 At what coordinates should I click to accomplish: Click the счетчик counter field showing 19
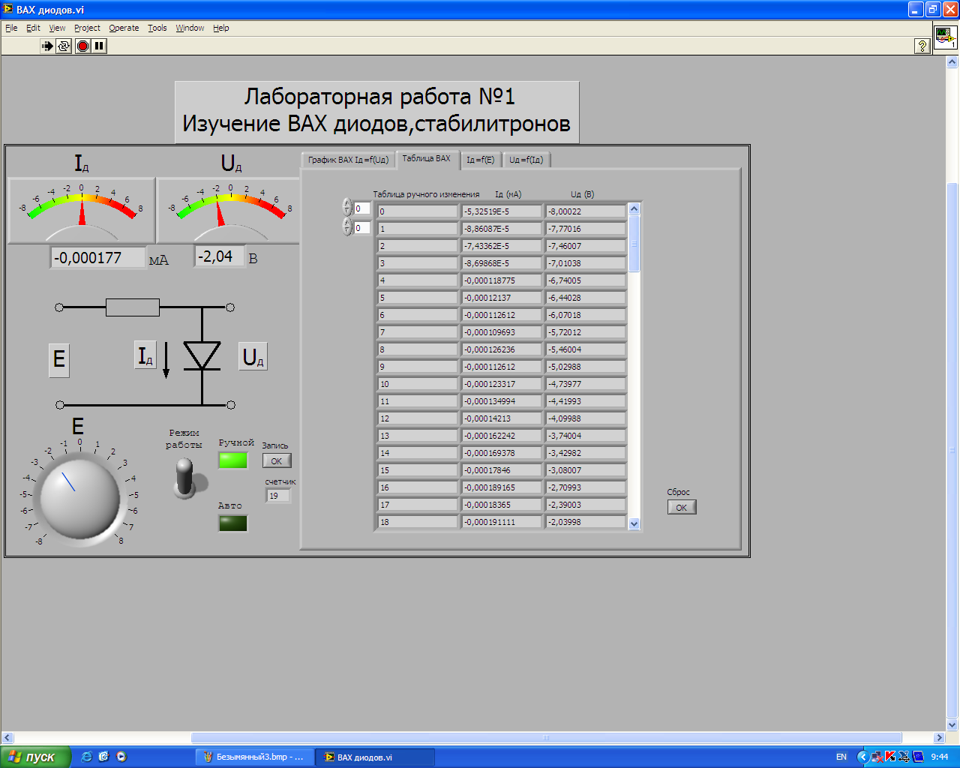pos(277,496)
